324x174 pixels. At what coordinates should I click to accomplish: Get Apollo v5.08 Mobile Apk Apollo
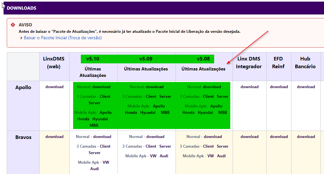pyautogui.click(x=216, y=106)
